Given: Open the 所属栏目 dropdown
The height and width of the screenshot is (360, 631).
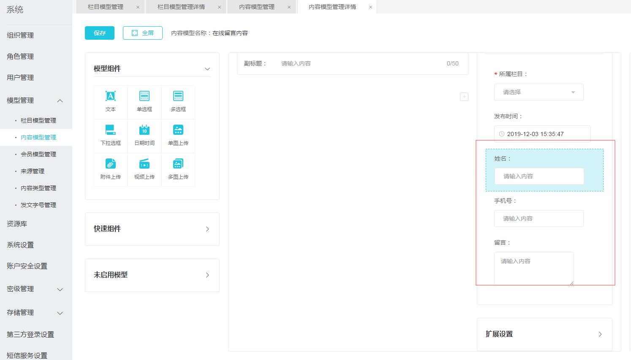Looking at the screenshot, I should (x=539, y=92).
